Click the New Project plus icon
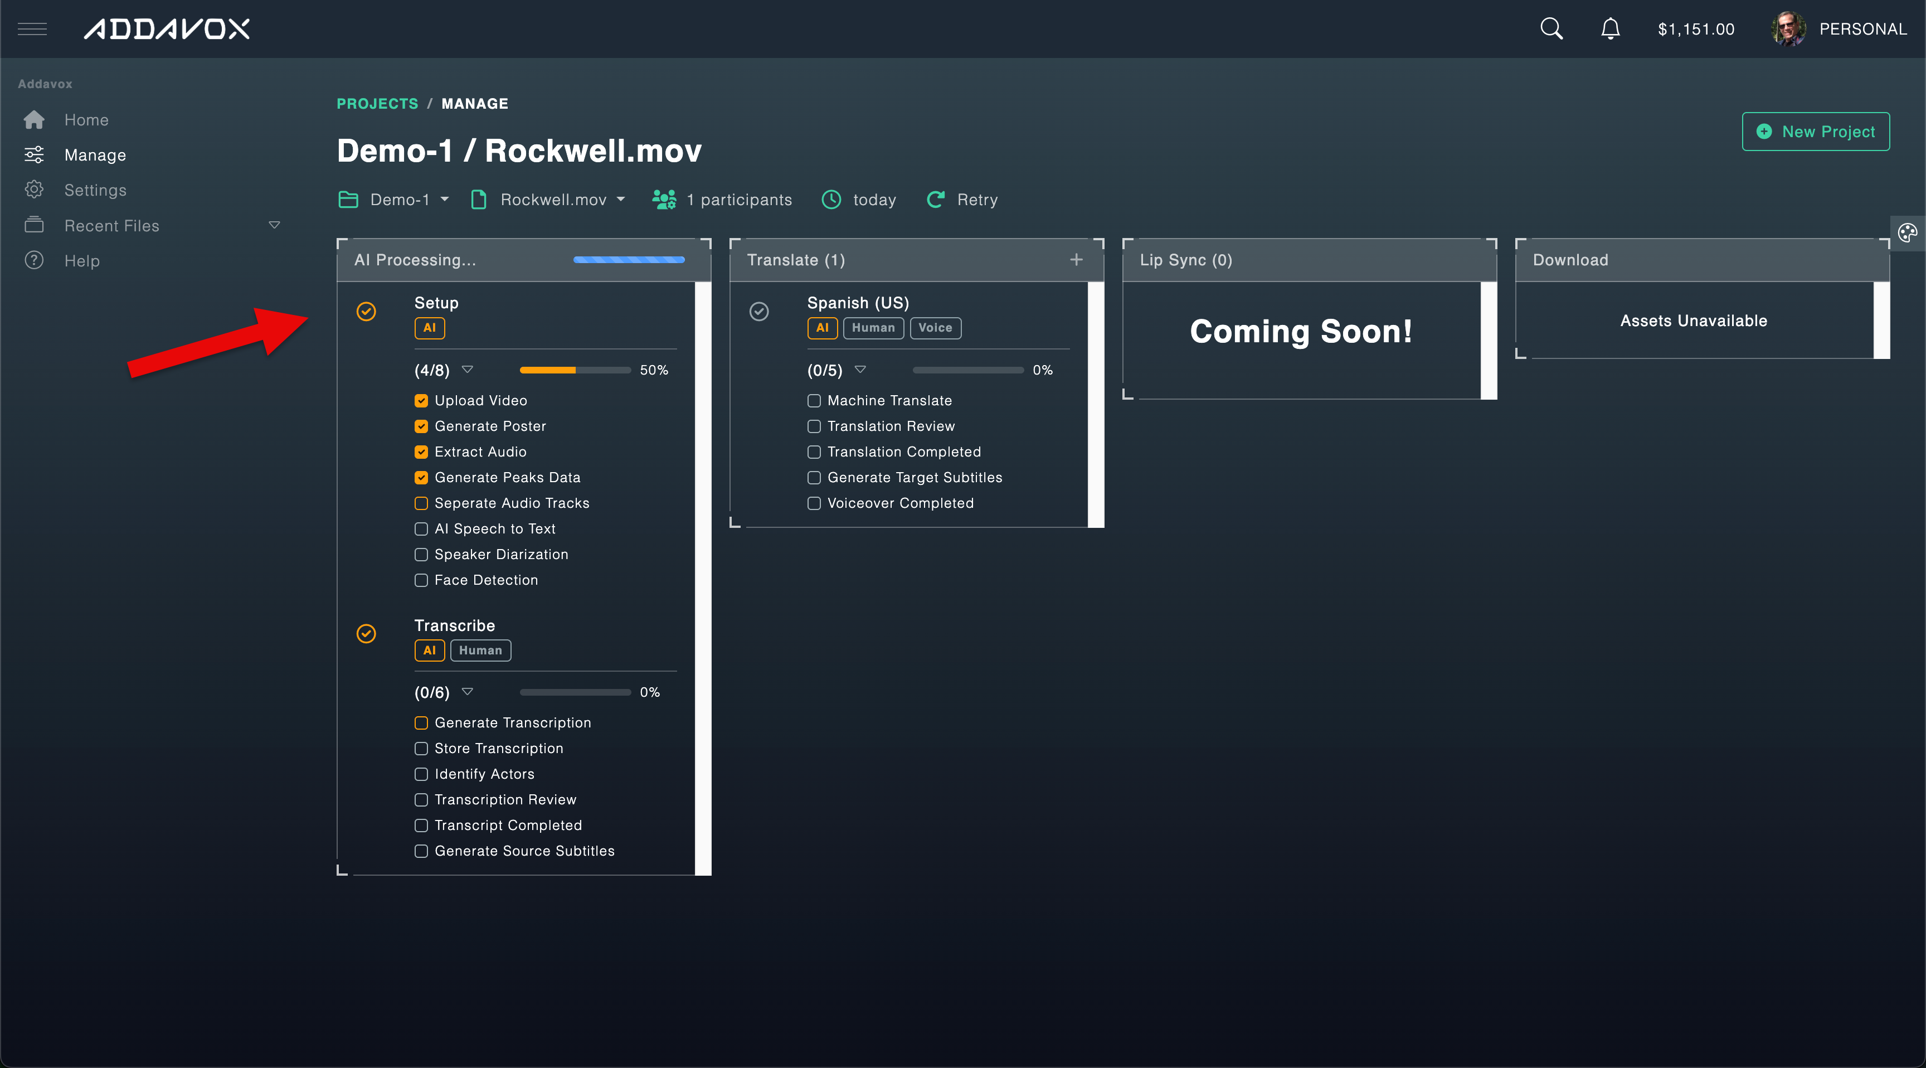 click(1764, 132)
